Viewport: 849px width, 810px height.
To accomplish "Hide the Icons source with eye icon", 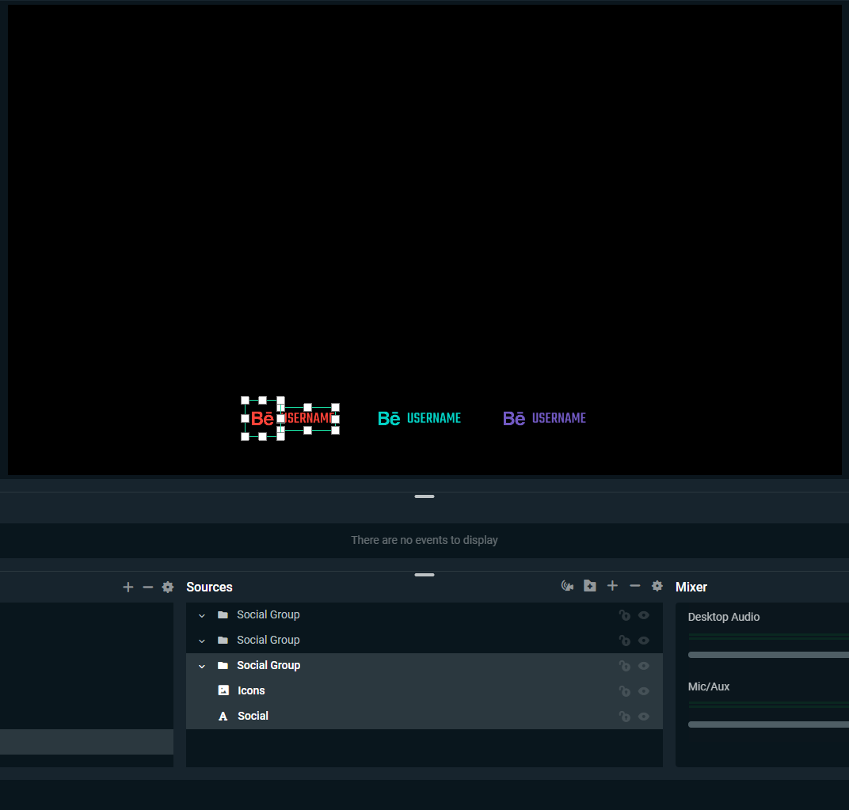I will 644,691.
